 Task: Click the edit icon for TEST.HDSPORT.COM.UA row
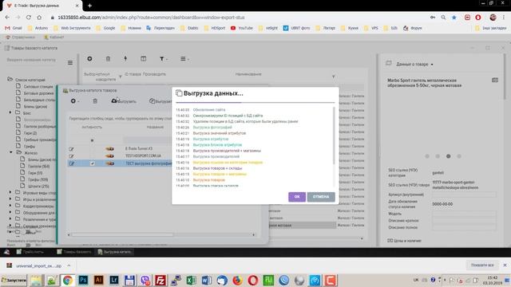pyautogui.click(x=71, y=156)
